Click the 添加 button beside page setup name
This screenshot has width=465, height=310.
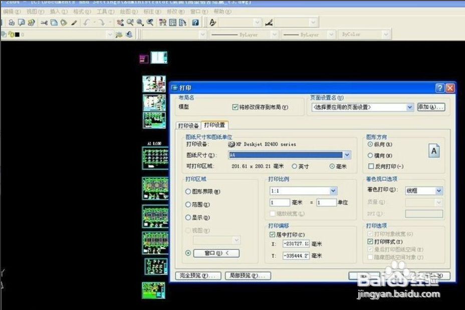point(430,107)
